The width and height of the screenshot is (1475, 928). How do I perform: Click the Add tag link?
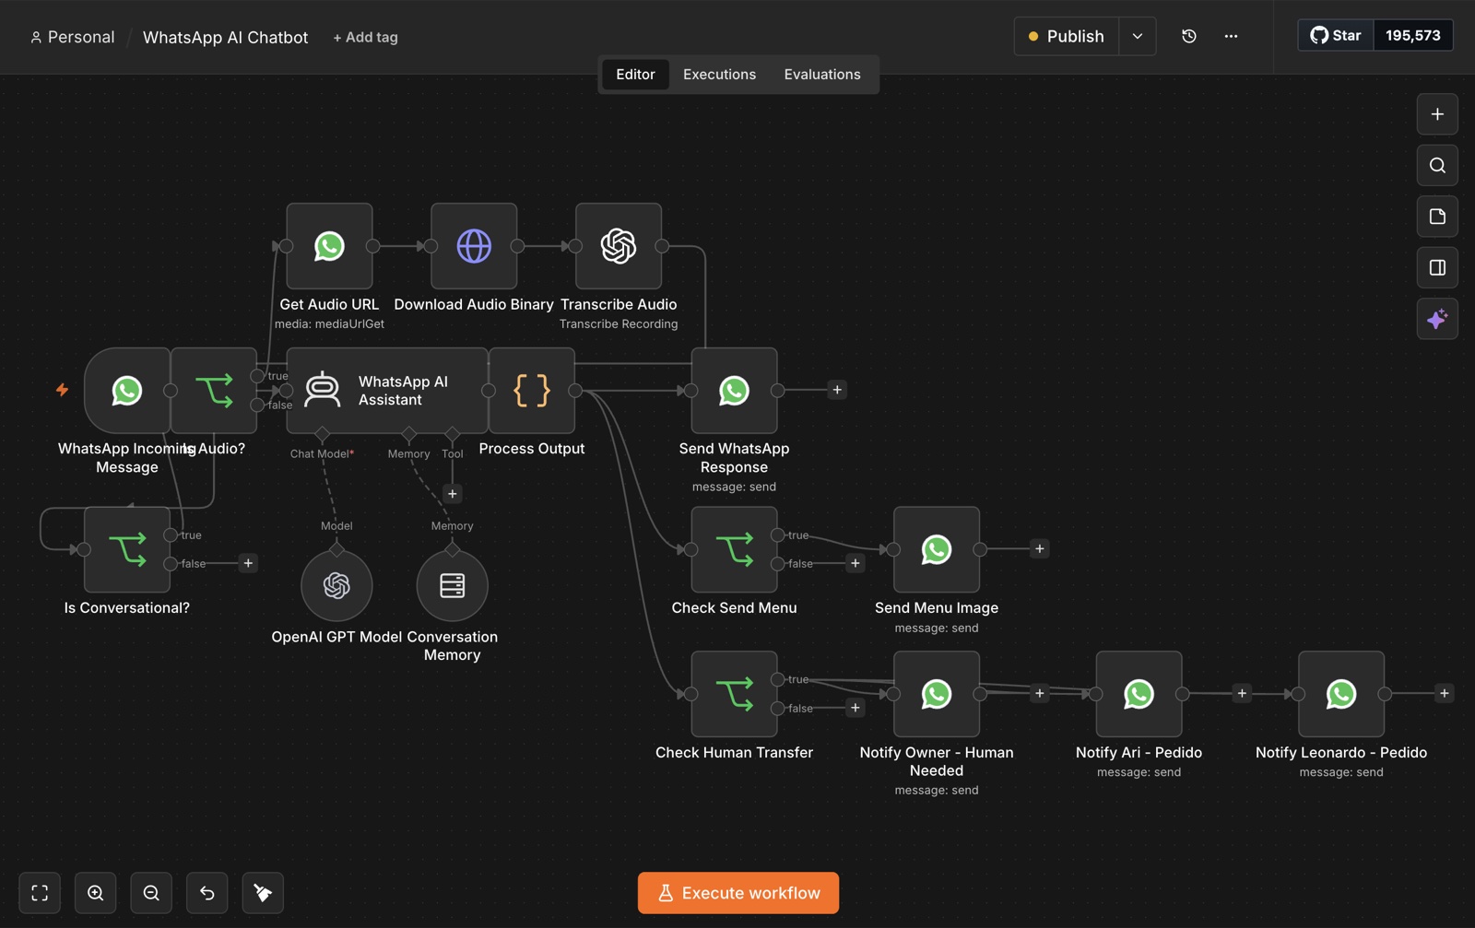[366, 37]
